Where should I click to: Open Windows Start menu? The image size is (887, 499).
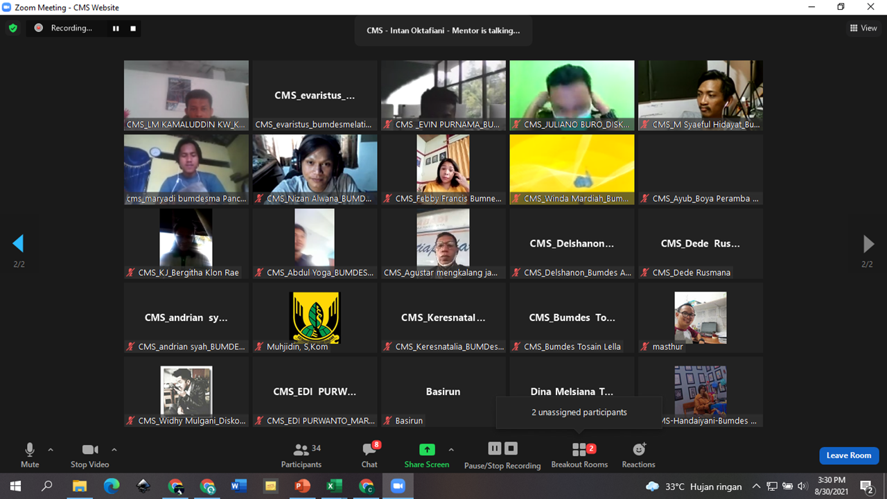click(15, 487)
